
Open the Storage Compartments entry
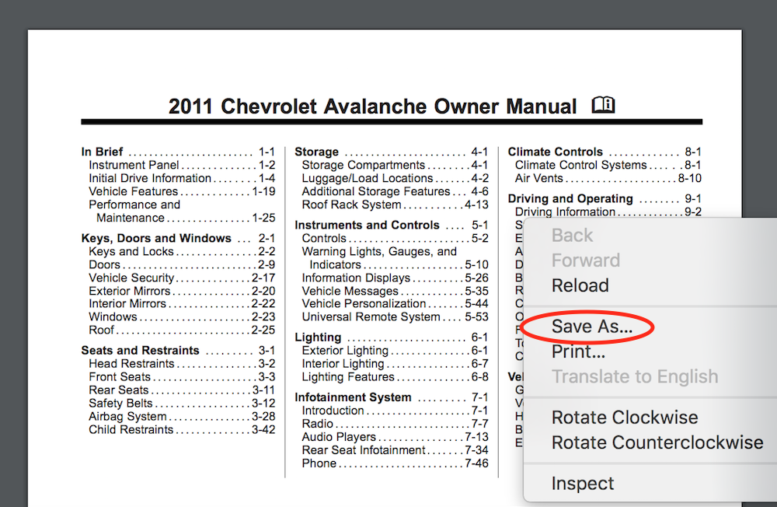(x=363, y=166)
